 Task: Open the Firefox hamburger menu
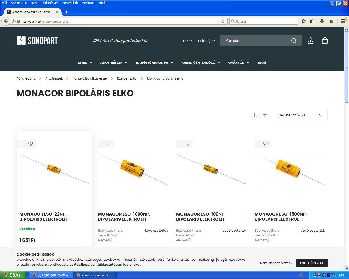pyautogui.click(x=343, y=21)
